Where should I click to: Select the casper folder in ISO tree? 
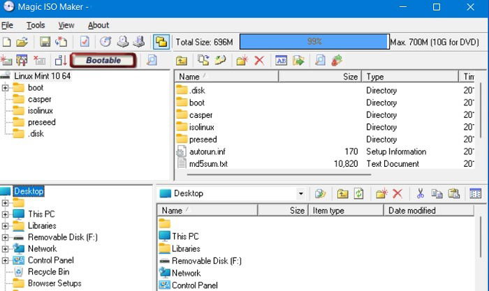[x=40, y=99]
